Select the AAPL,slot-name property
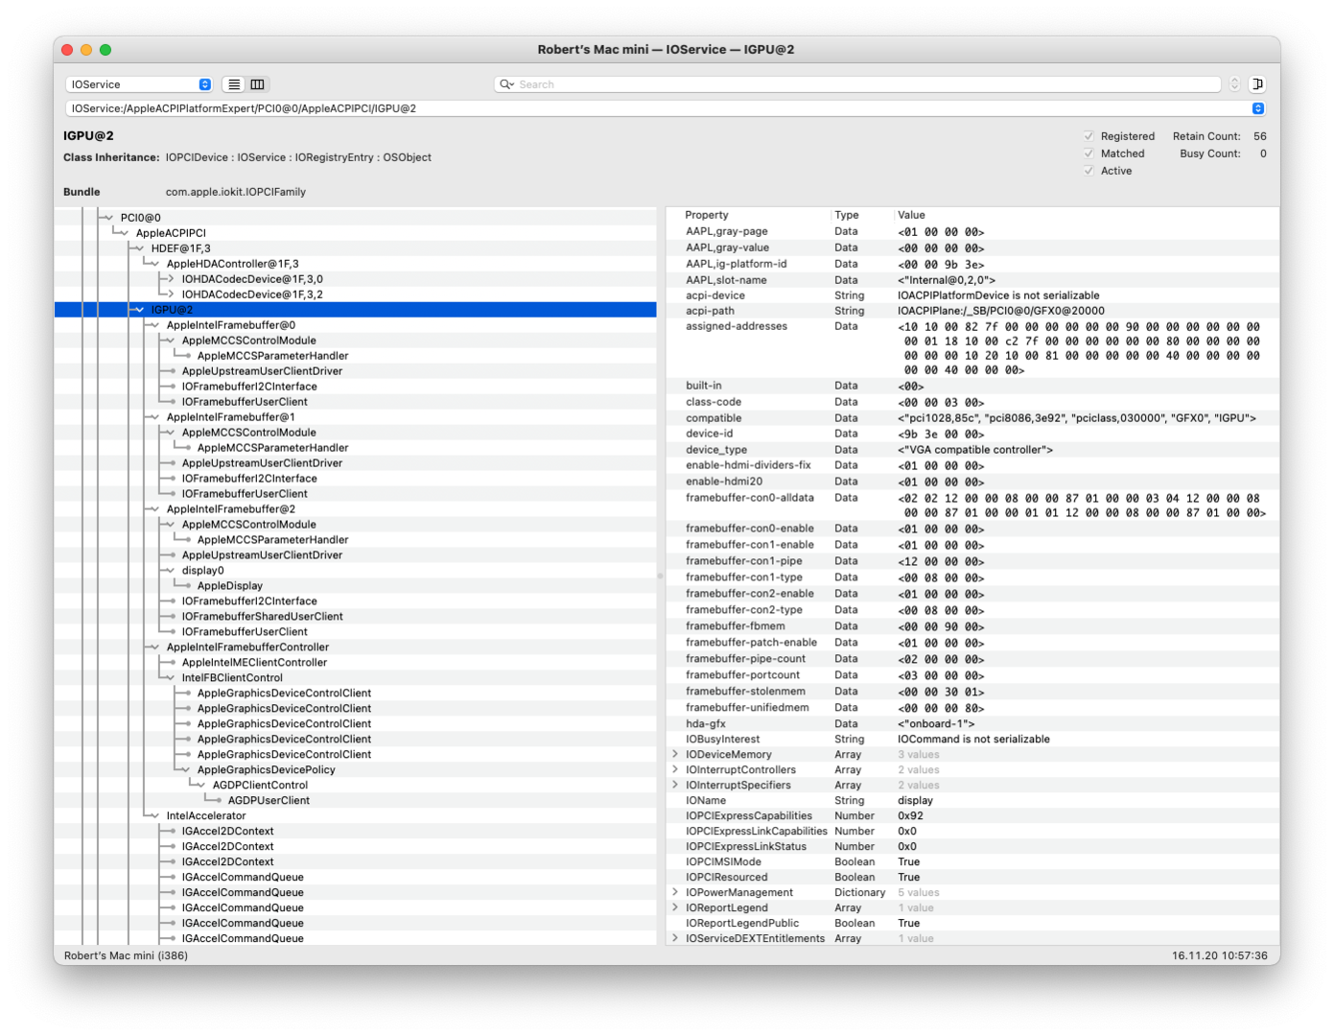This screenshot has height=1036, width=1334. coord(972,280)
